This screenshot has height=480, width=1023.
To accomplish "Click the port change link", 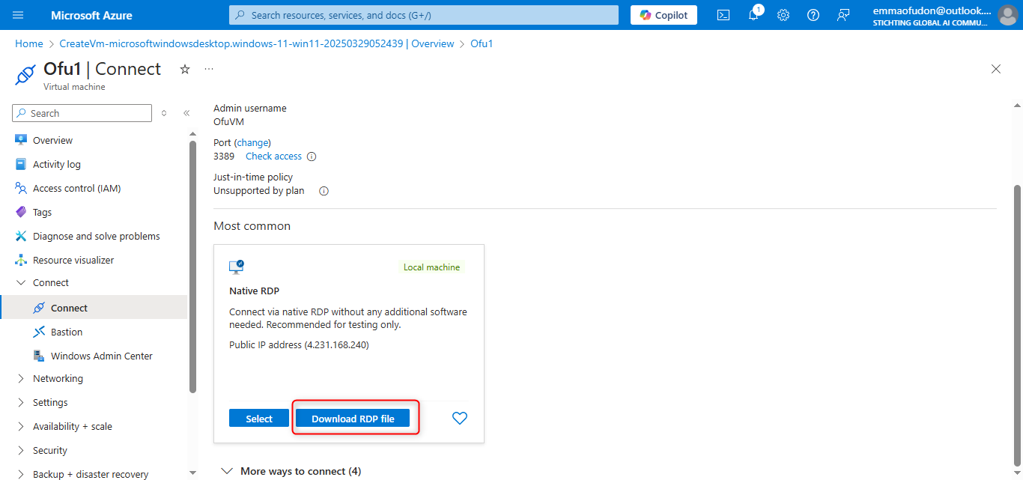I will coord(252,142).
